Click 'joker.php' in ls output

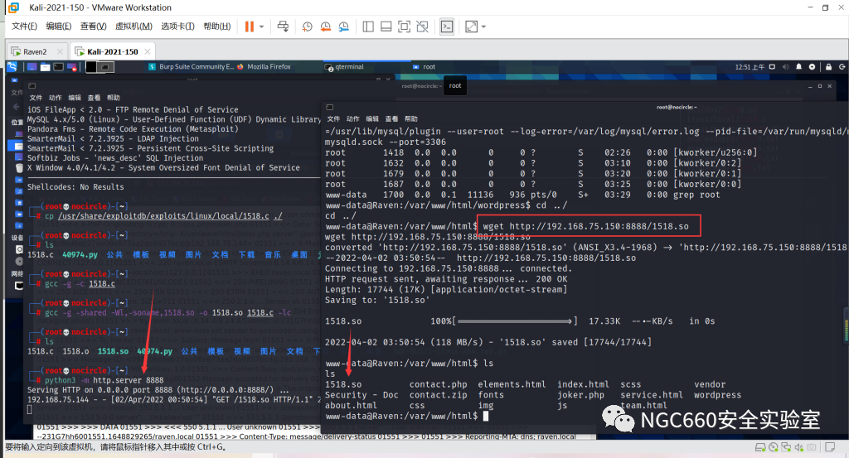580,395
